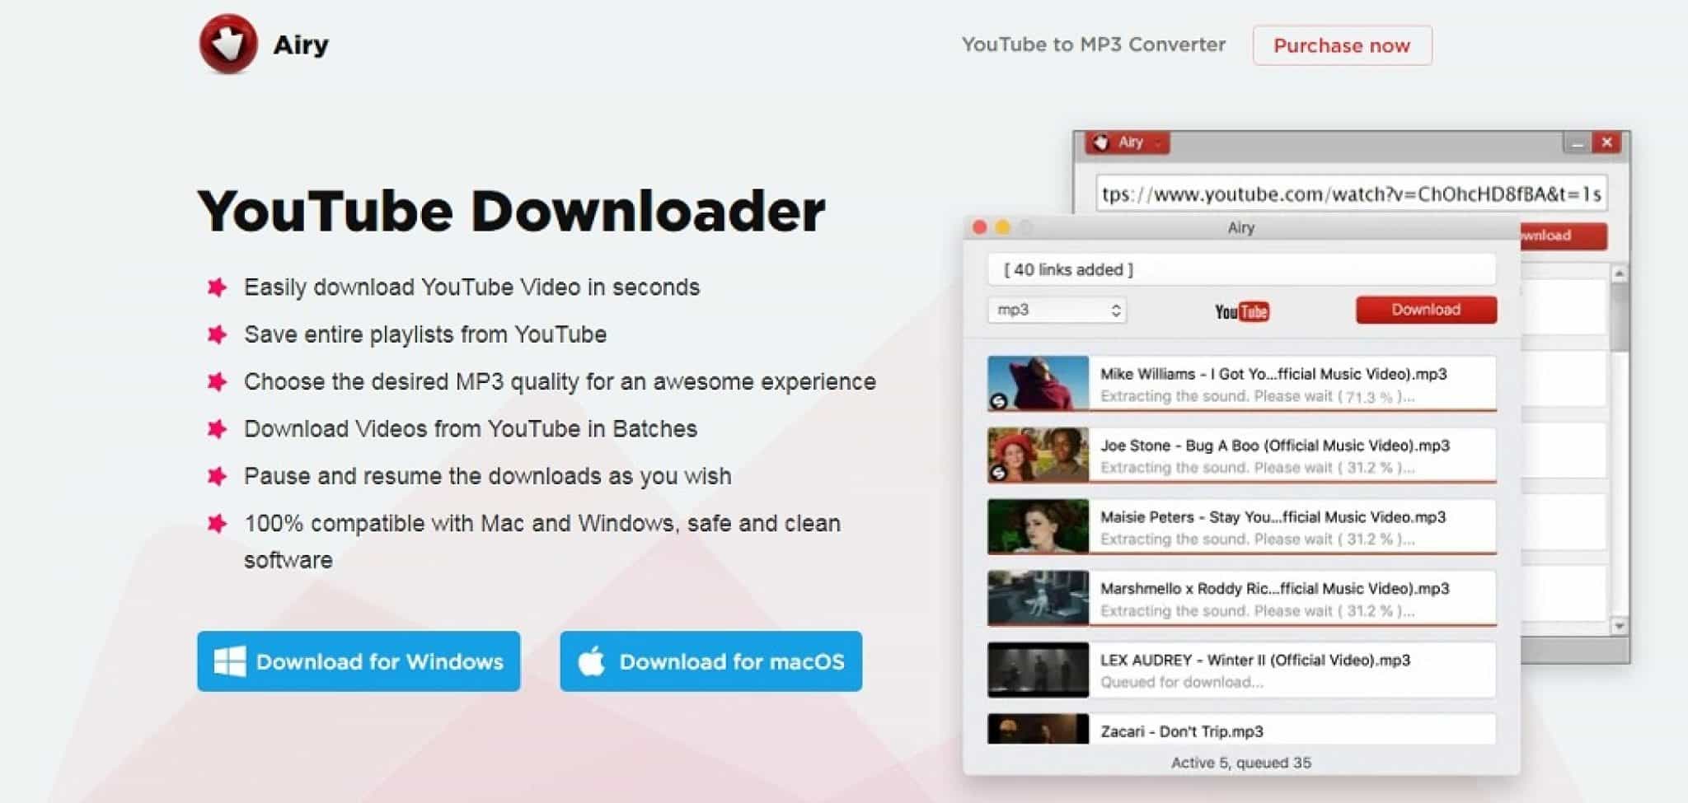Click the 'YouTube Downloader' heading

pos(511,212)
